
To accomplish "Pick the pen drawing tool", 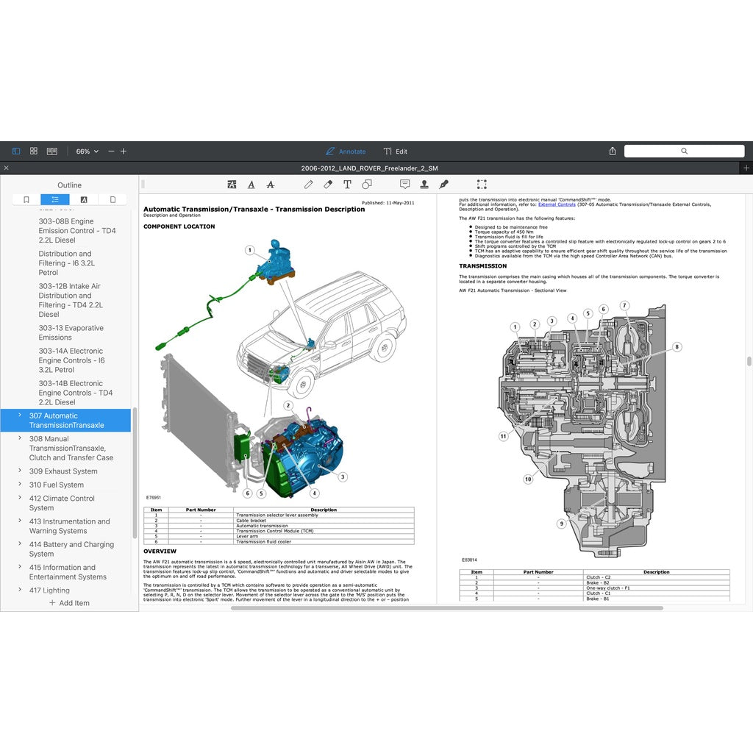I will click(309, 185).
